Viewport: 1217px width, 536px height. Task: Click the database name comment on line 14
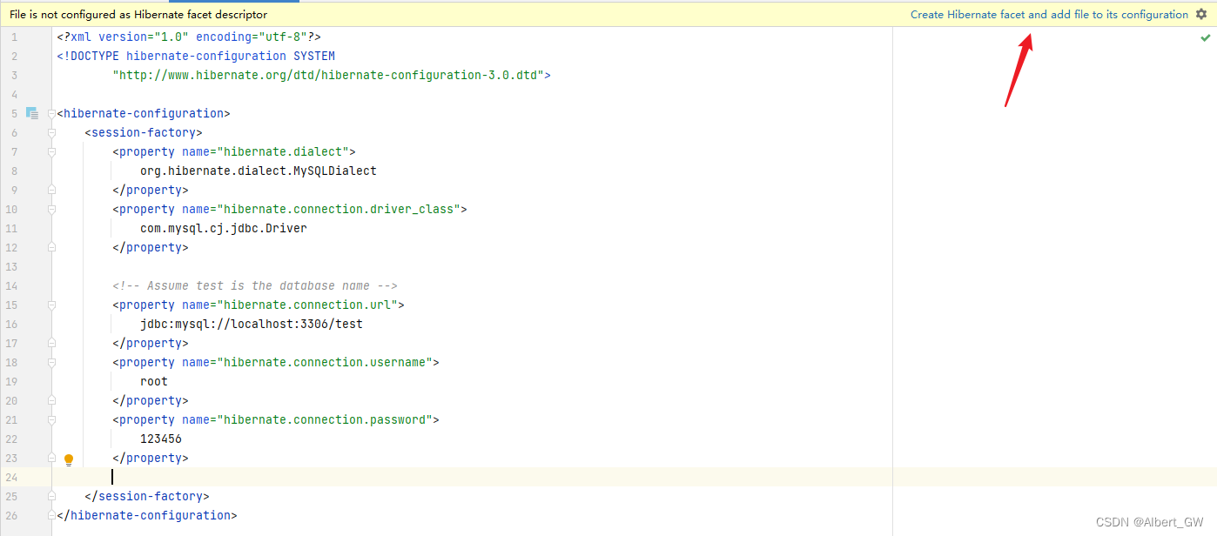pos(257,285)
